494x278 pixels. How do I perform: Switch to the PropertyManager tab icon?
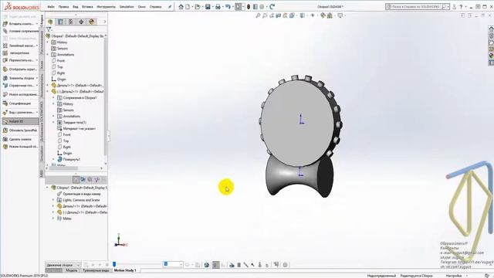coord(60,22)
